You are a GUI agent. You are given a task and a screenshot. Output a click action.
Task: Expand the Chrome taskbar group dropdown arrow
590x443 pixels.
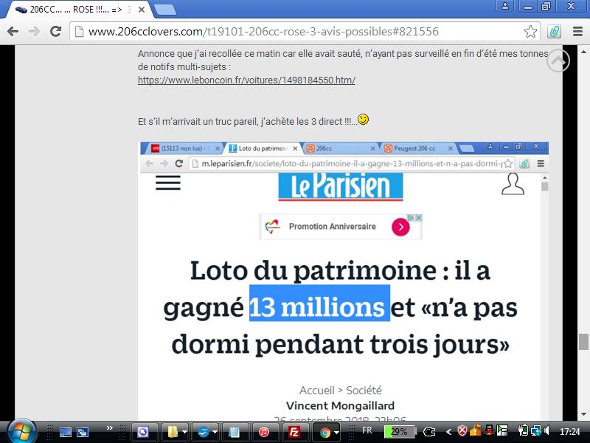click(337, 432)
